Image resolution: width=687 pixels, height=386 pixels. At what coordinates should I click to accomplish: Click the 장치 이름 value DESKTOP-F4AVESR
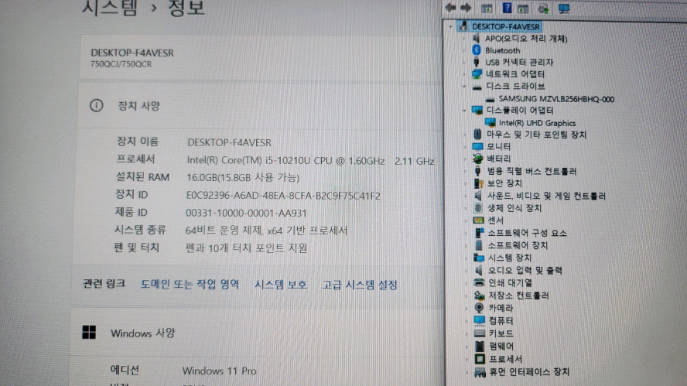(229, 142)
